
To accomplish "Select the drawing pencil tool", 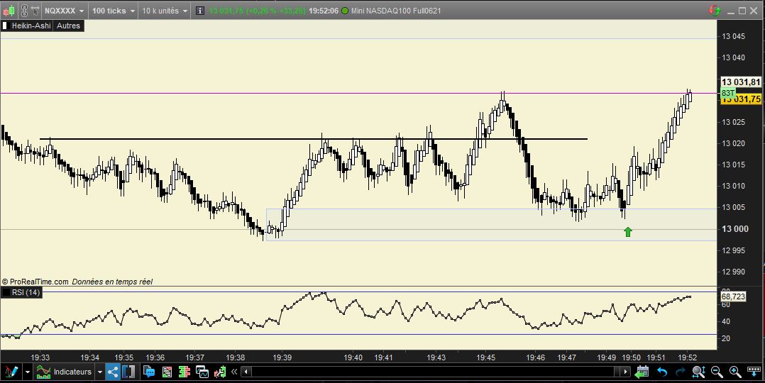I will [x=11, y=372].
